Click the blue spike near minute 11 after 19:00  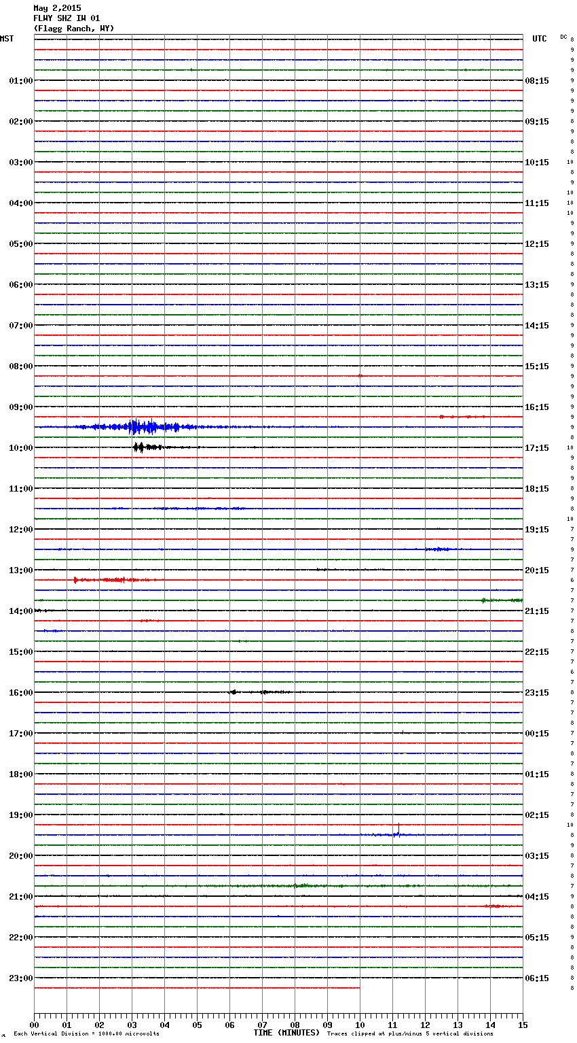(398, 830)
